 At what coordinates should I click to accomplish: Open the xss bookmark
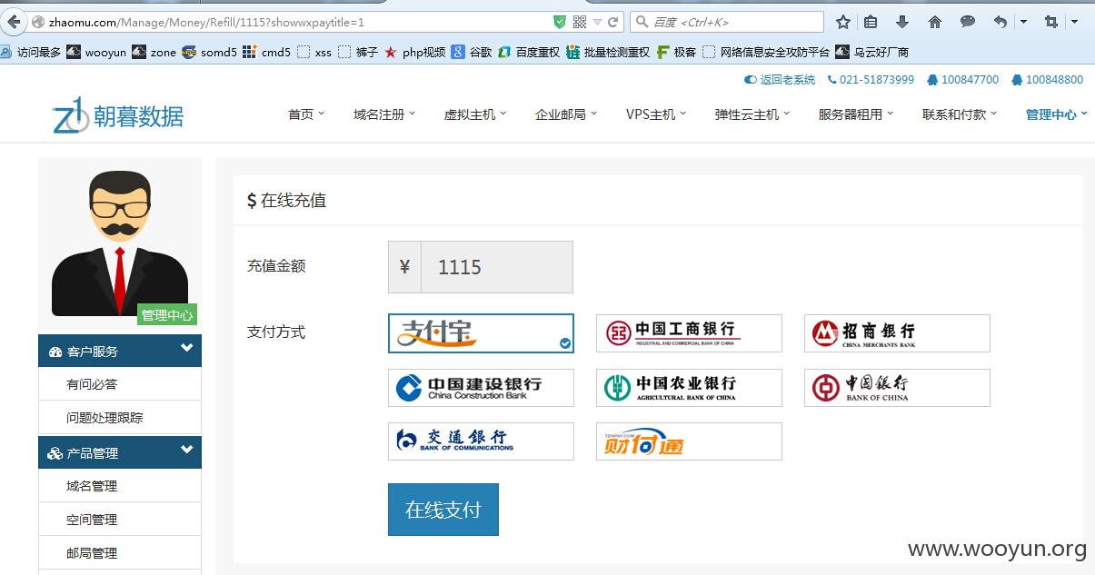tap(314, 52)
